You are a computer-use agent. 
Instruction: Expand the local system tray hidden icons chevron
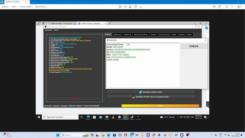[x=211, y=135]
